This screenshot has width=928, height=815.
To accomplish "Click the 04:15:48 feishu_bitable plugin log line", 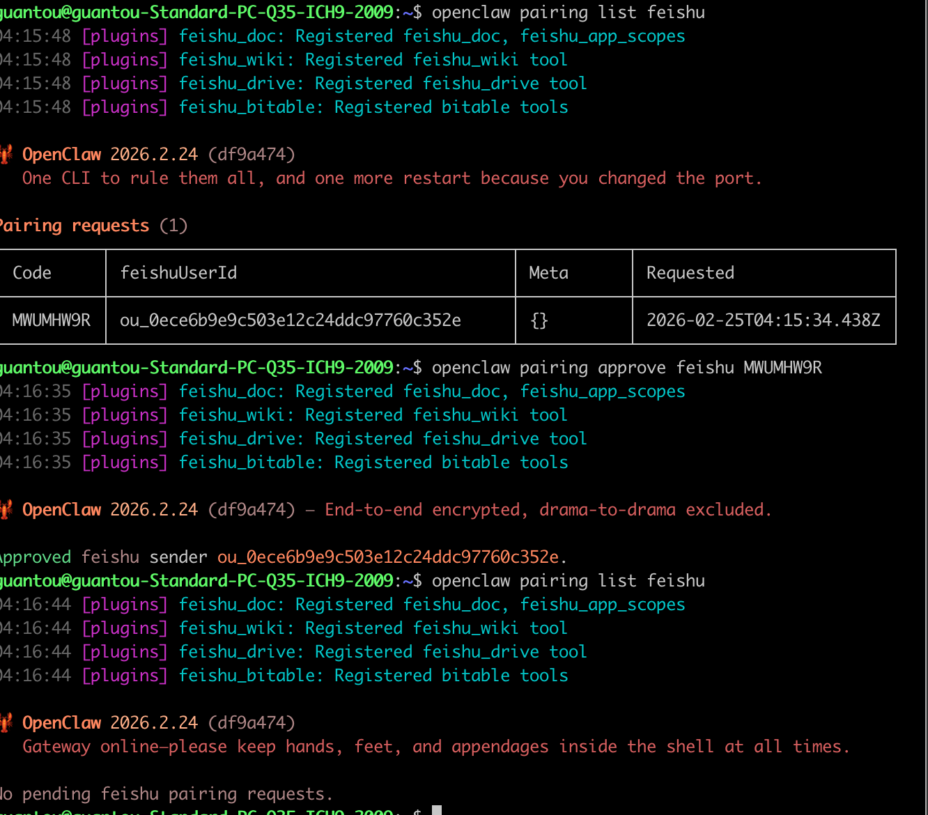I will 284,107.
